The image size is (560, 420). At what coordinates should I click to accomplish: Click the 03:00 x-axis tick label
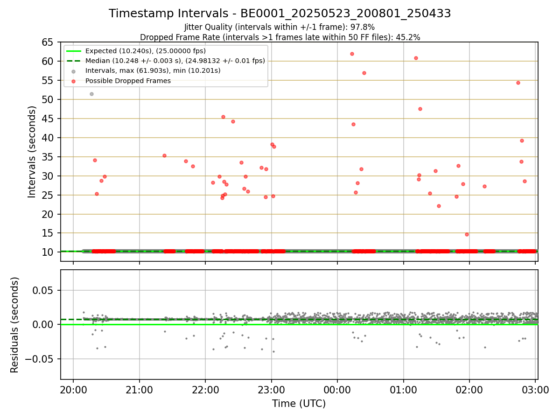click(535, 390)
